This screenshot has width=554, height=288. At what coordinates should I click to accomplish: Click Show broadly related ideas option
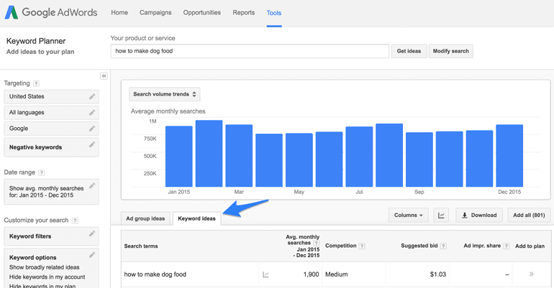coord(44,267)
